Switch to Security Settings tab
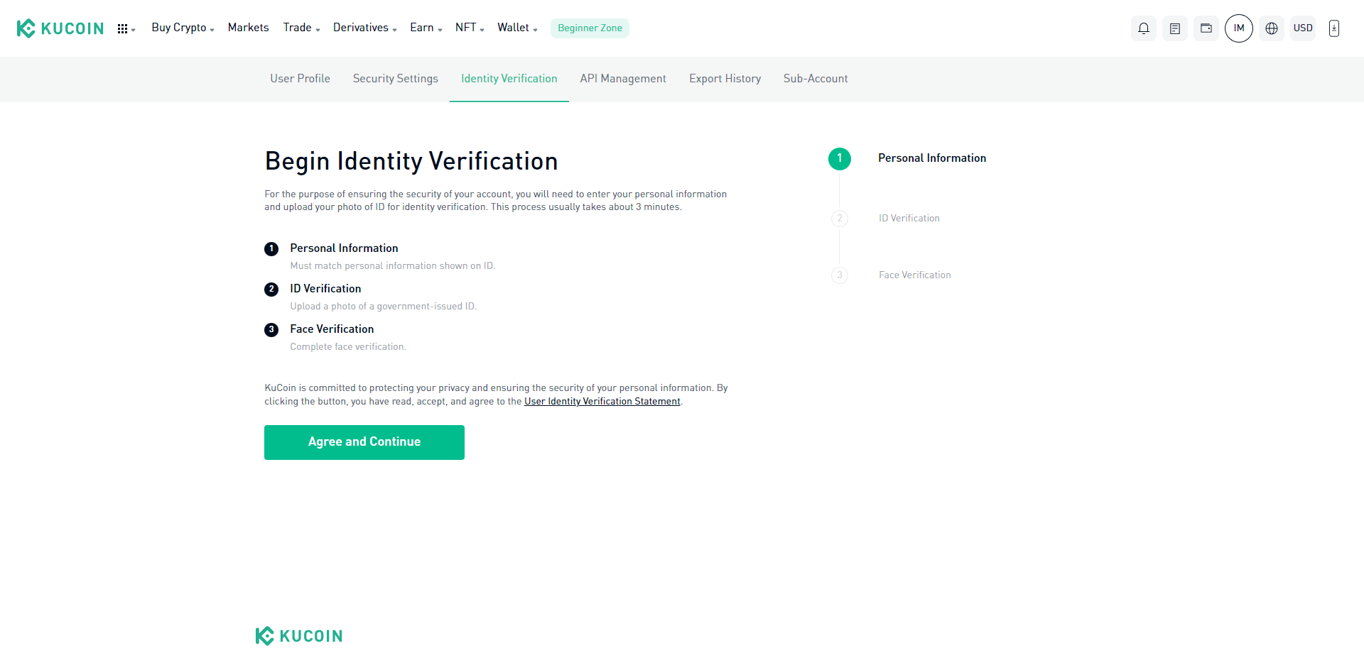1364x665 pixels. (x=395, y=79)
